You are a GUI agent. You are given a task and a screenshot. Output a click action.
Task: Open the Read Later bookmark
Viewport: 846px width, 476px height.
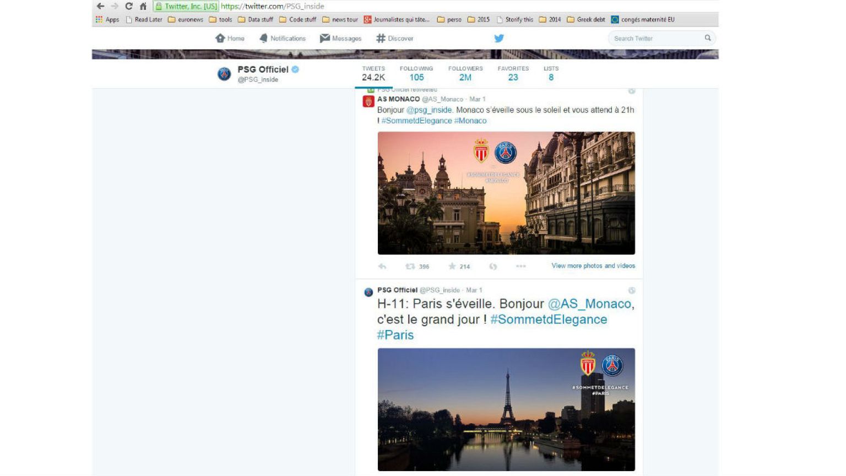tap(144, 19)
